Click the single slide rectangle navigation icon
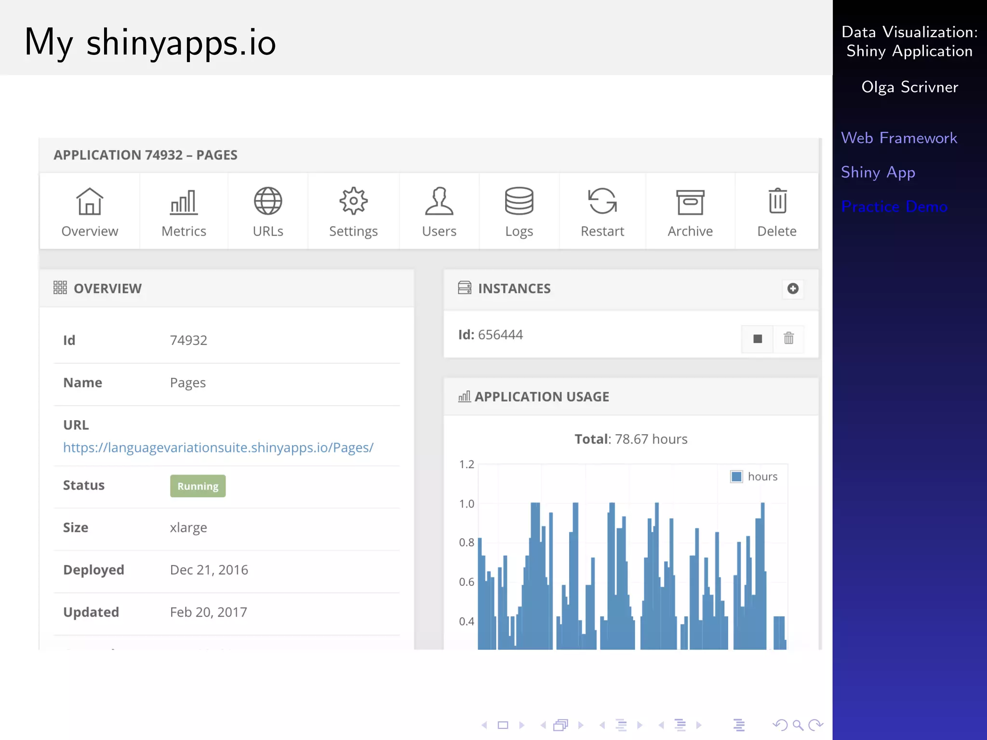Viewport: 987px width, 740px height. pyautogui.click(x=503, y=725)
